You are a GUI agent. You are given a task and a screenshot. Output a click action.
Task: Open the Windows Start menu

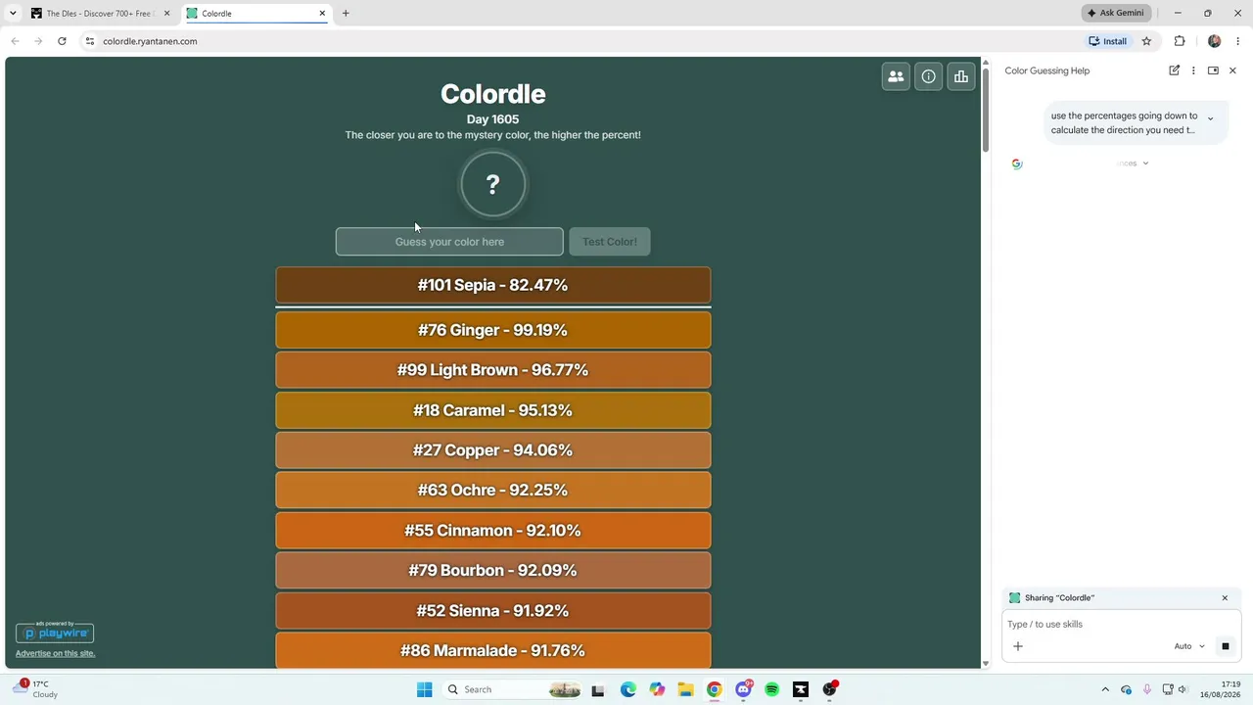[x=424, y=689]
